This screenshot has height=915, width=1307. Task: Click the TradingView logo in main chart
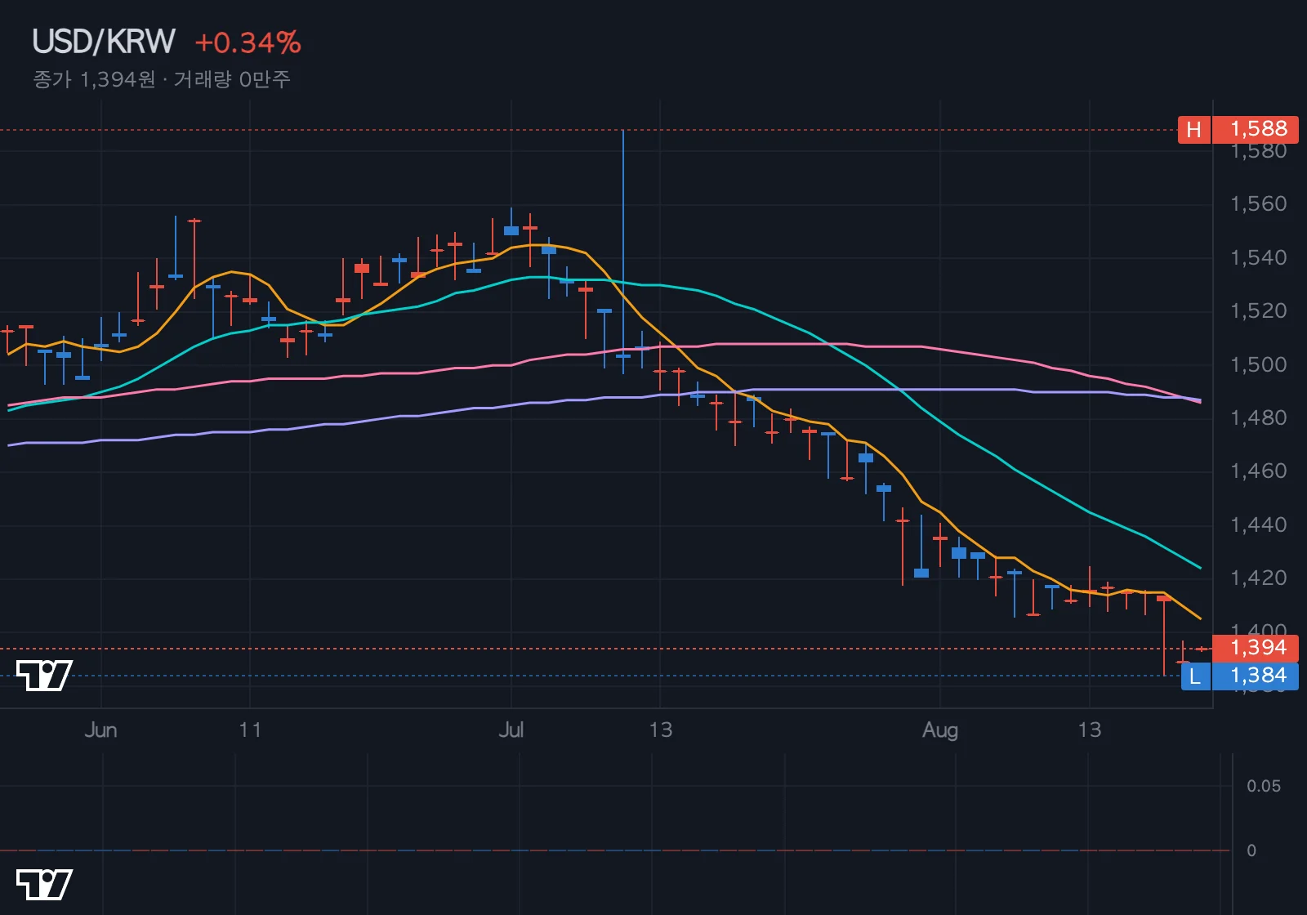pos(44,675)
